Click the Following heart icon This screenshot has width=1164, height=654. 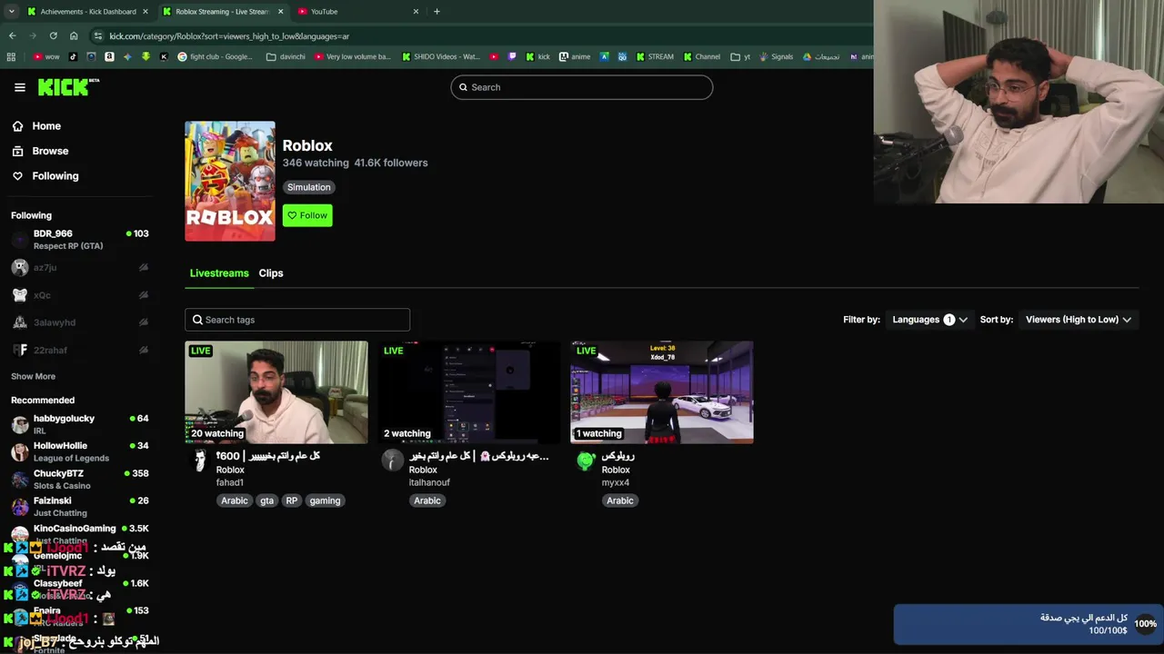[17, 176]
